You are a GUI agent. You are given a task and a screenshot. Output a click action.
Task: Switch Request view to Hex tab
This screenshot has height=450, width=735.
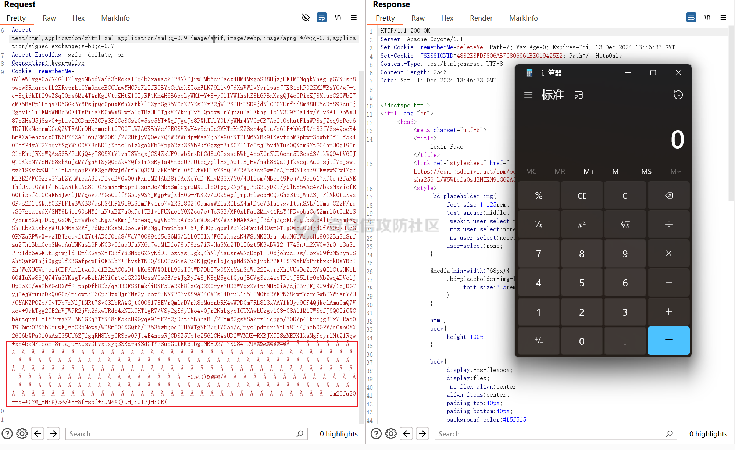pyautogui.click(x=78, y=18)
